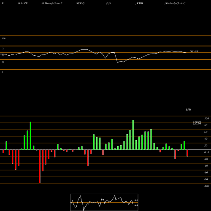This screenshot has height=211, width=211.
Task: Click the RSI axis label 30
Action: point(3,62)
